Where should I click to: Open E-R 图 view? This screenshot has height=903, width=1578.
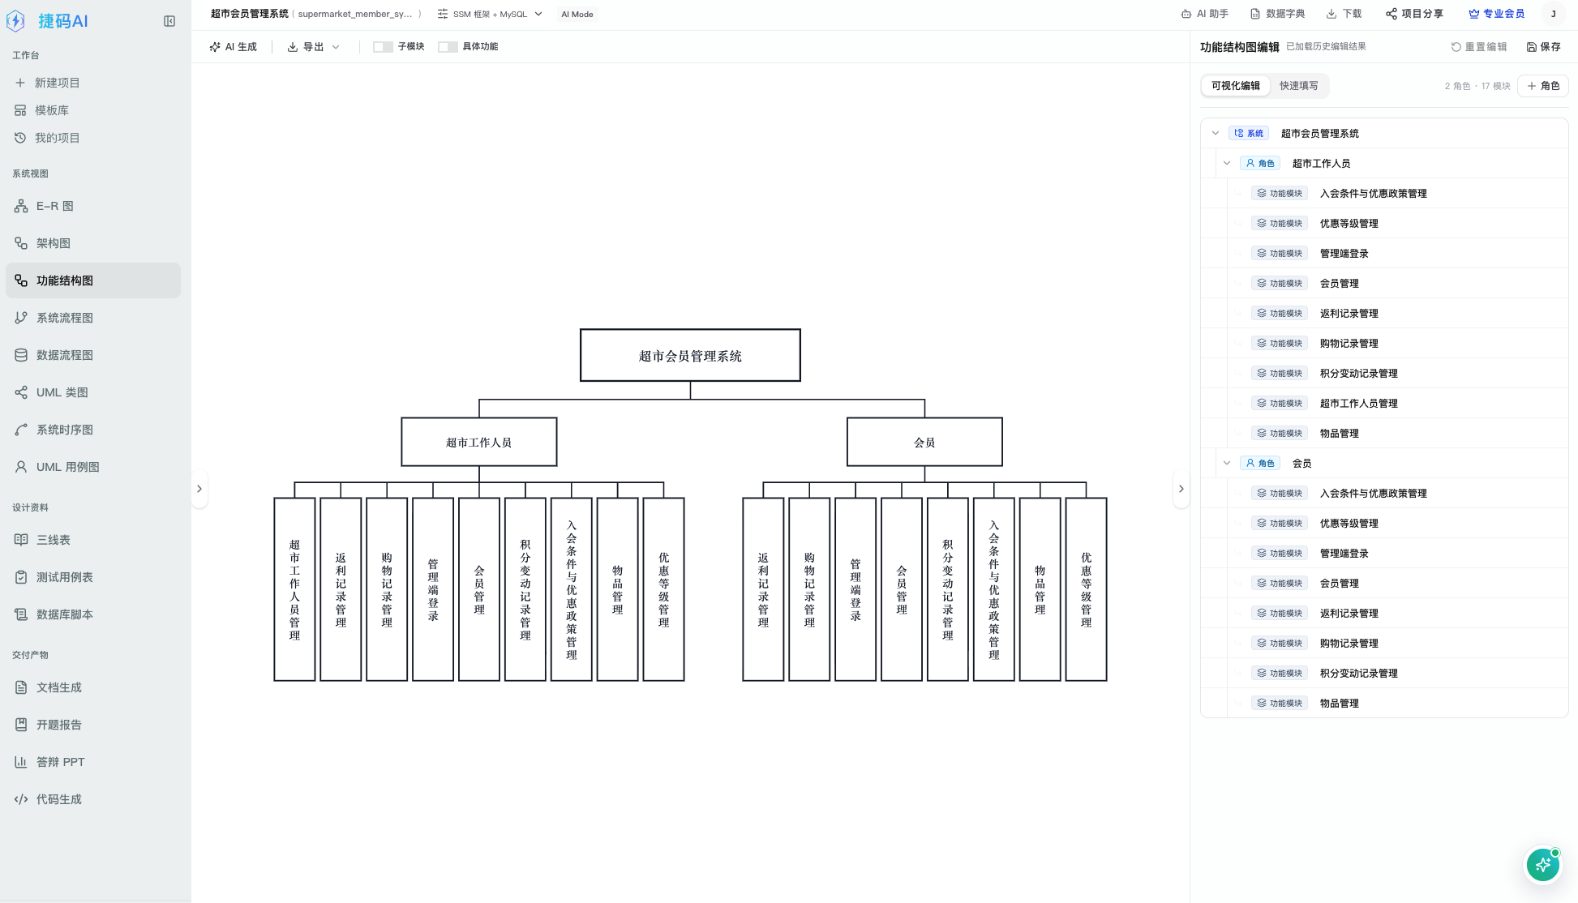(92, 206)
